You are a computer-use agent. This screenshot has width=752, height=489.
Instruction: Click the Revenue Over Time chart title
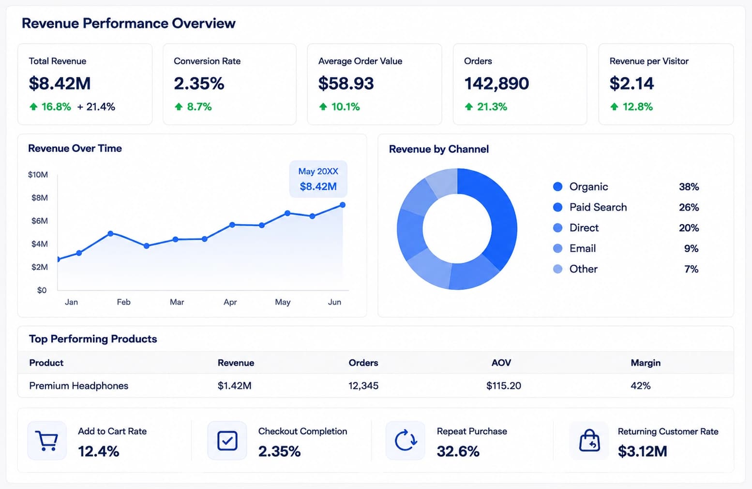coord(75,148)
